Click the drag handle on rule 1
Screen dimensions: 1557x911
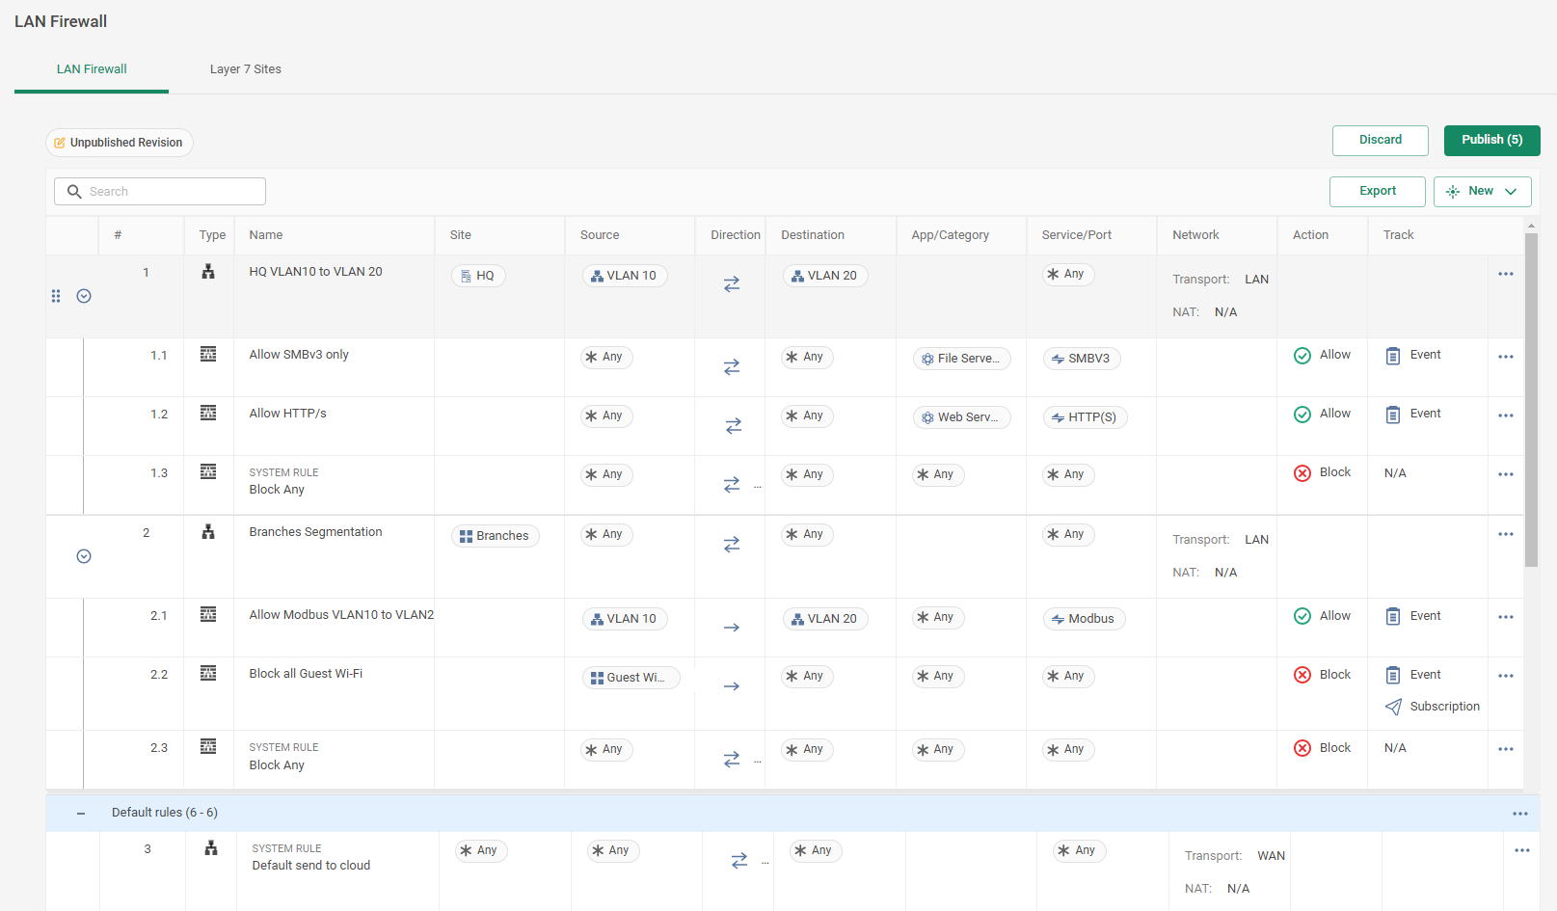coord(56,296)
